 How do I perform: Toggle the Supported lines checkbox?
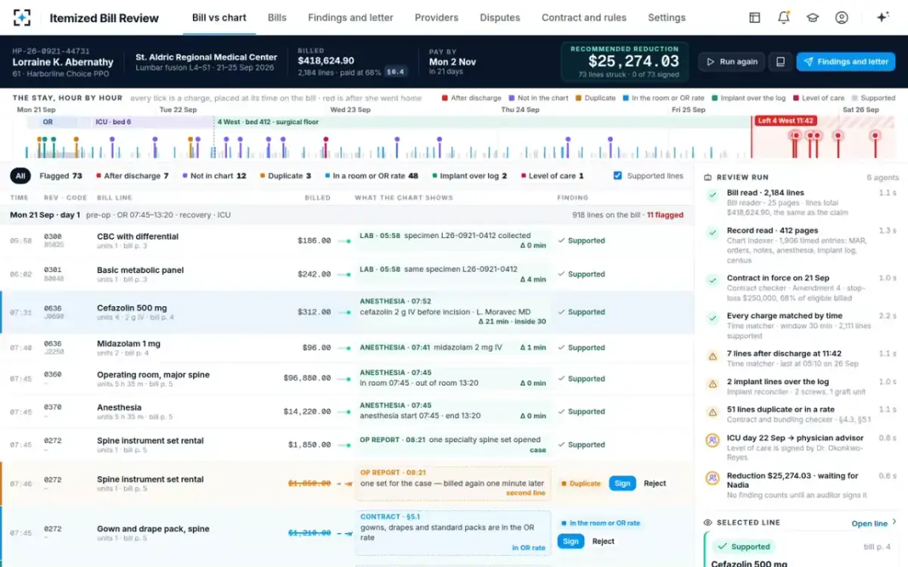coord(617,175)
